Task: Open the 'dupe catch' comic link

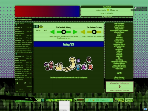Action: pyautogui.click(x=119, y=39)
